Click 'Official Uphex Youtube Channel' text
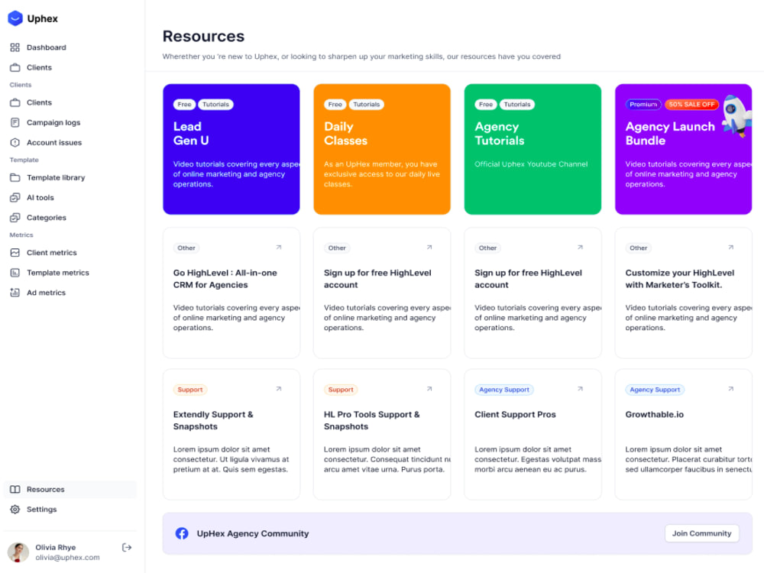The height and width of the screenshot is (573, 764). (x=531, y=164)
